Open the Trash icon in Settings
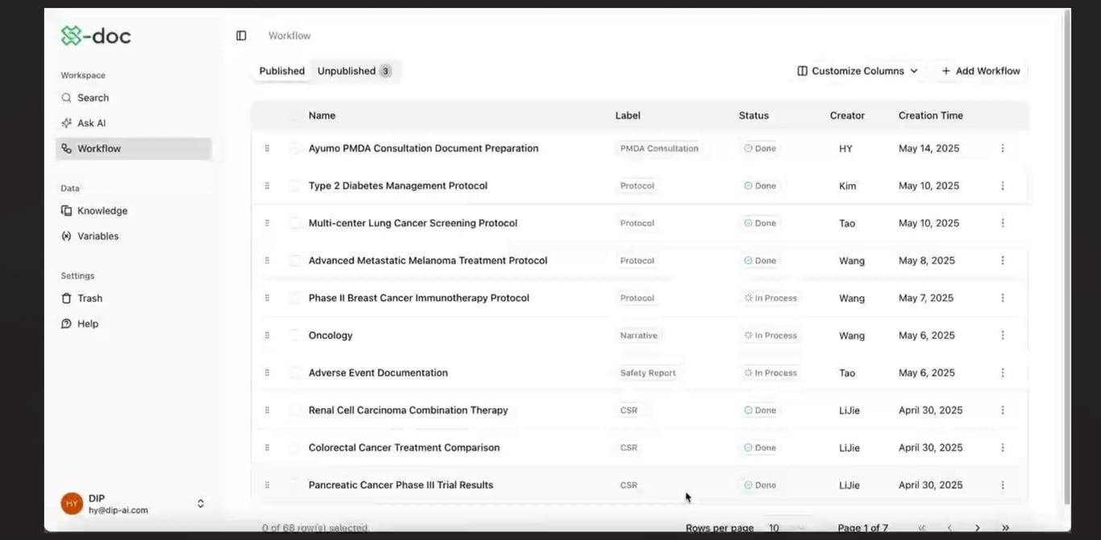 click(x=66, y=298)
